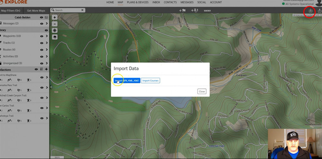
Task: Click the export share icon
Action: point(319,11)
